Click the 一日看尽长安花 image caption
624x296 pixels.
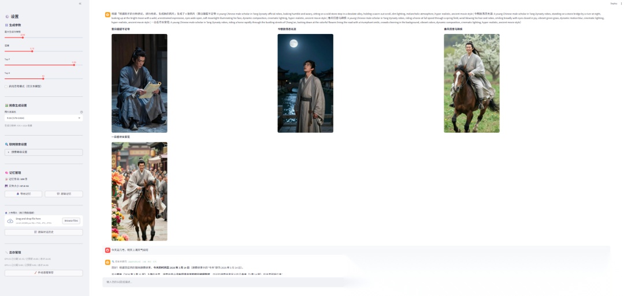121,137
